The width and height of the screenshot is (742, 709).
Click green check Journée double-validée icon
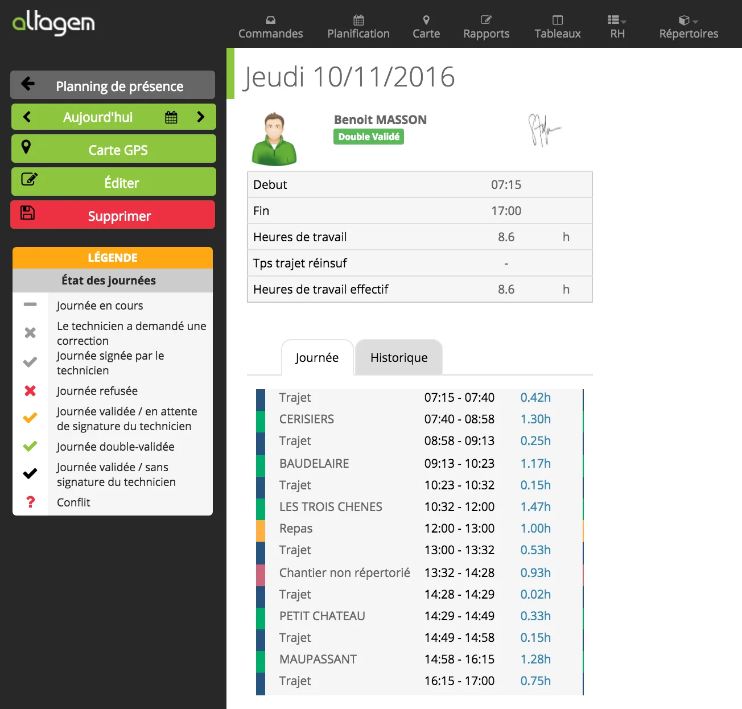click(x=30, y=446)
